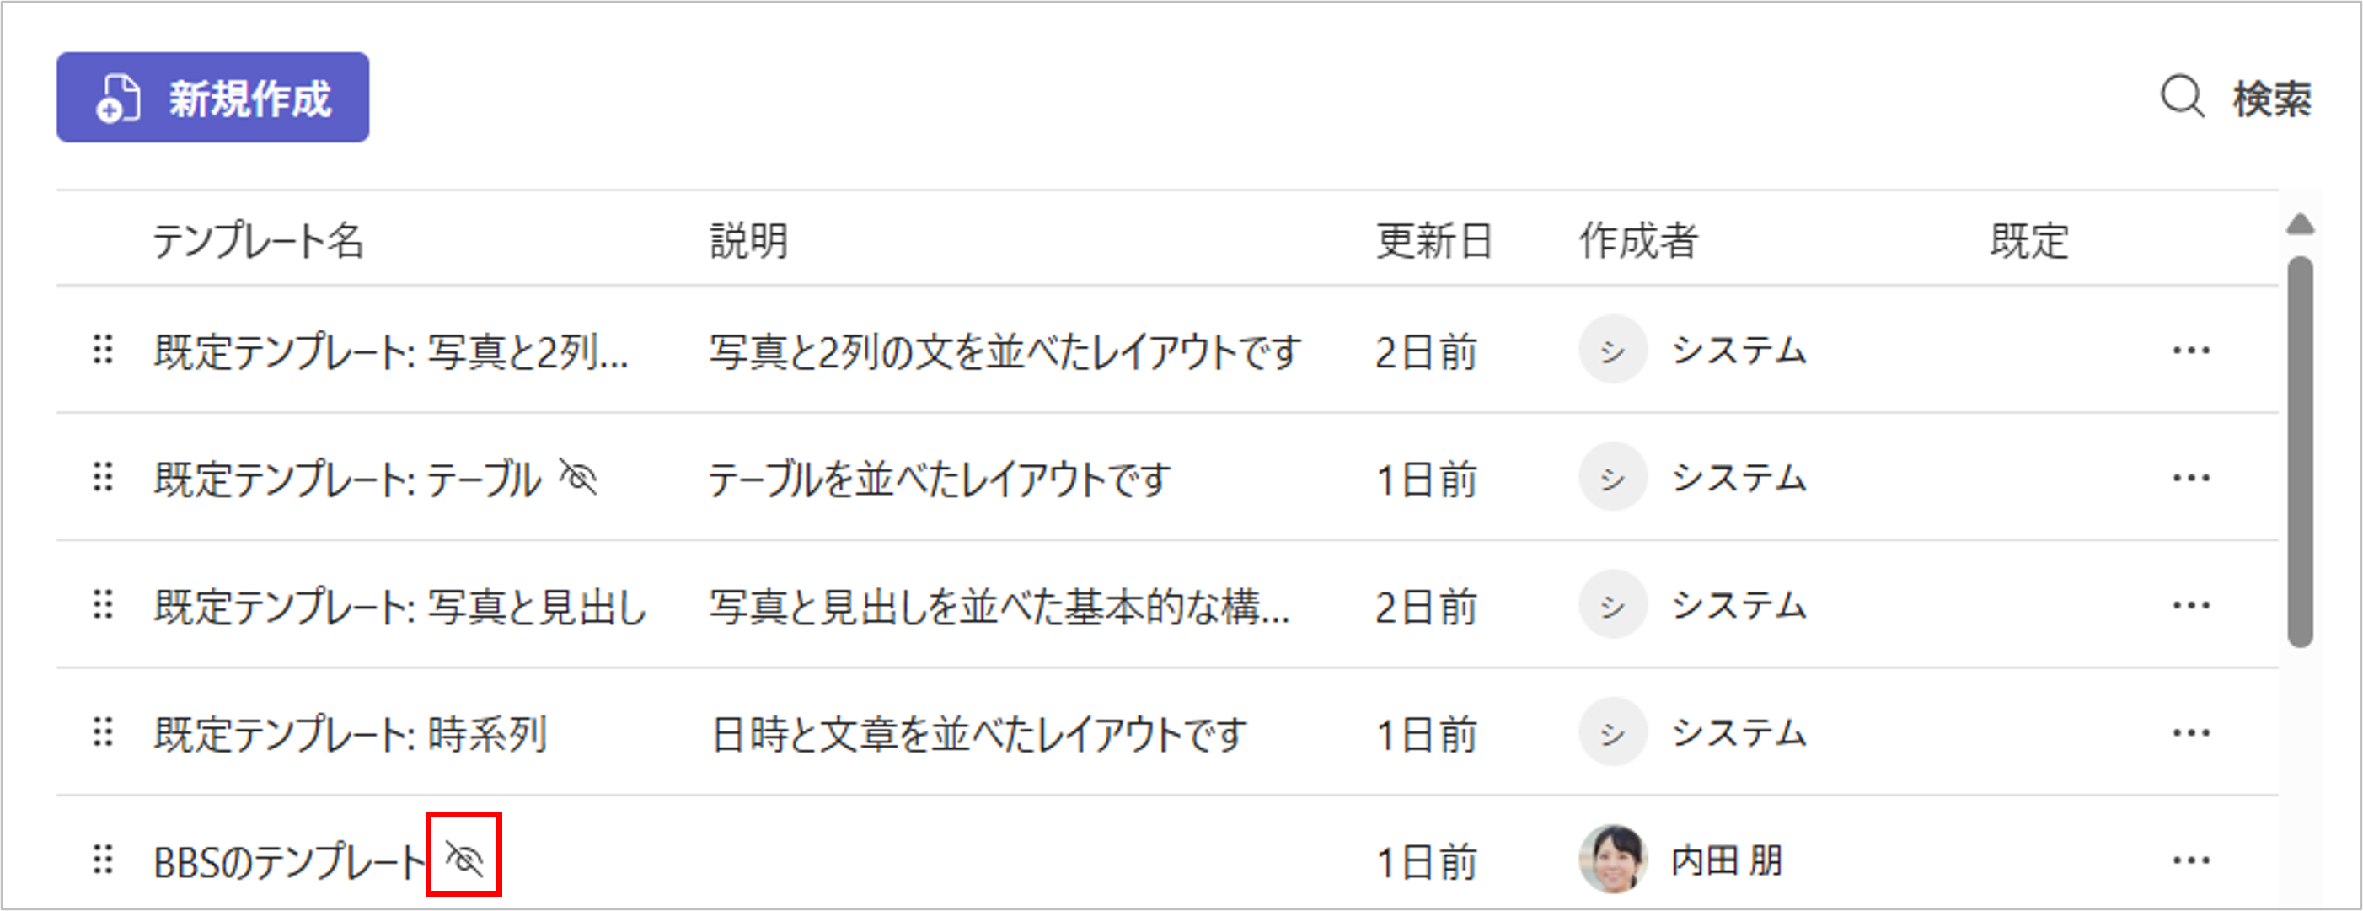Open the 既定テンプレート: 写真と見出し template
The height and width of the screenshot is (911, 2363).
tap(400, 607)
